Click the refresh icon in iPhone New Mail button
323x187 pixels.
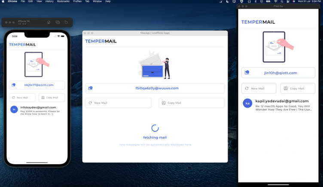[13, 98]
